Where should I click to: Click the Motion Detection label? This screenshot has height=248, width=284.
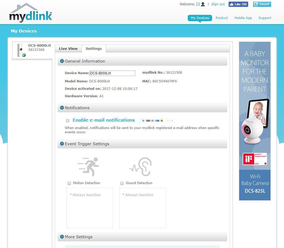pyautogui.click(x=86, y=183)
